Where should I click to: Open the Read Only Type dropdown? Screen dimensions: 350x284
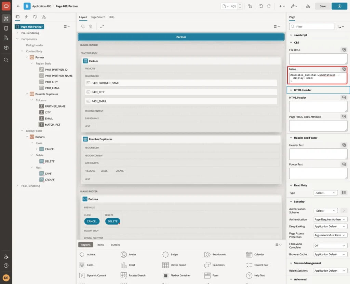[x=326, y=193]
